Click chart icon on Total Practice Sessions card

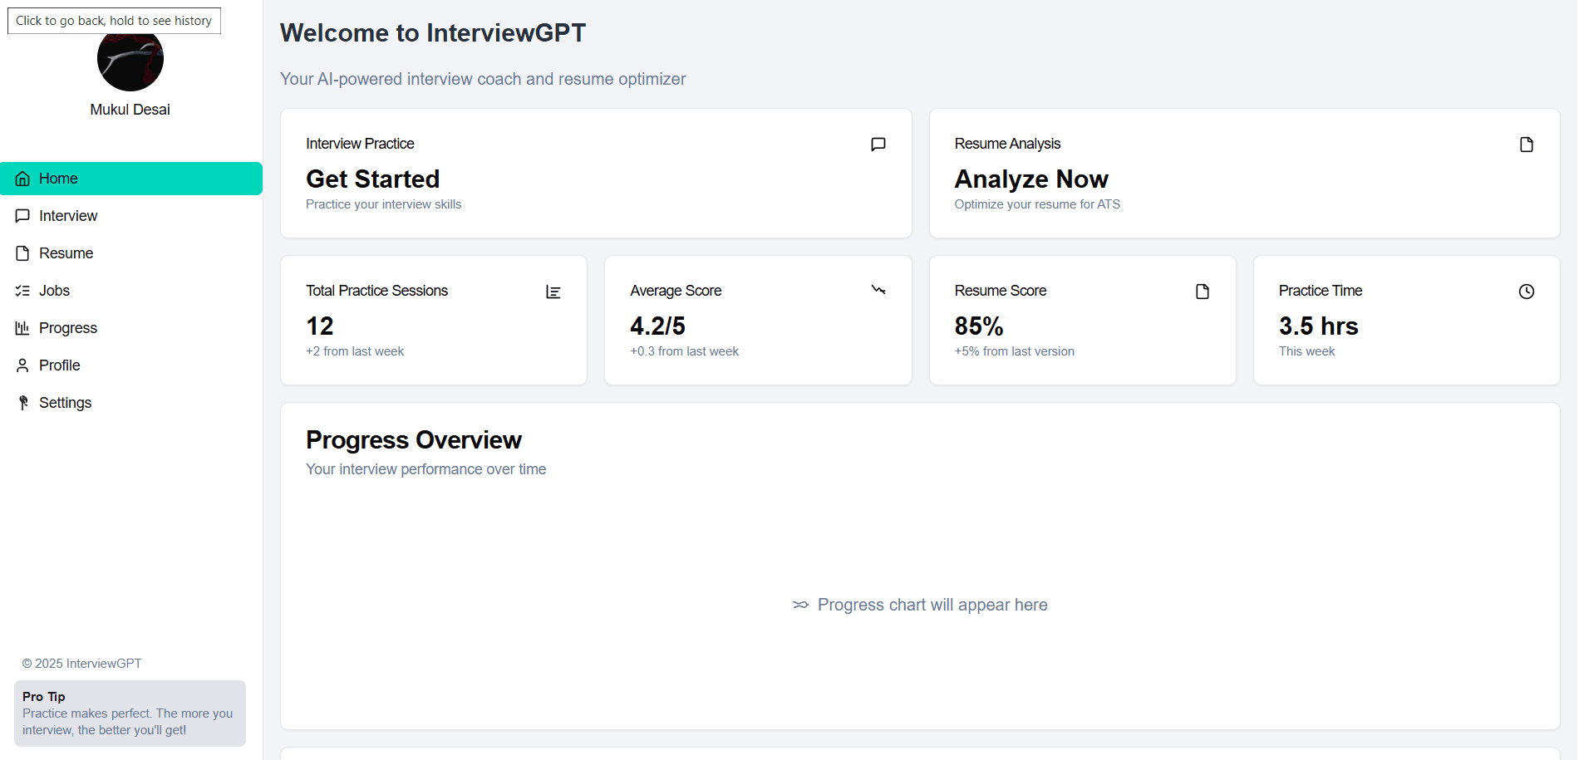(x=553, y=292)
